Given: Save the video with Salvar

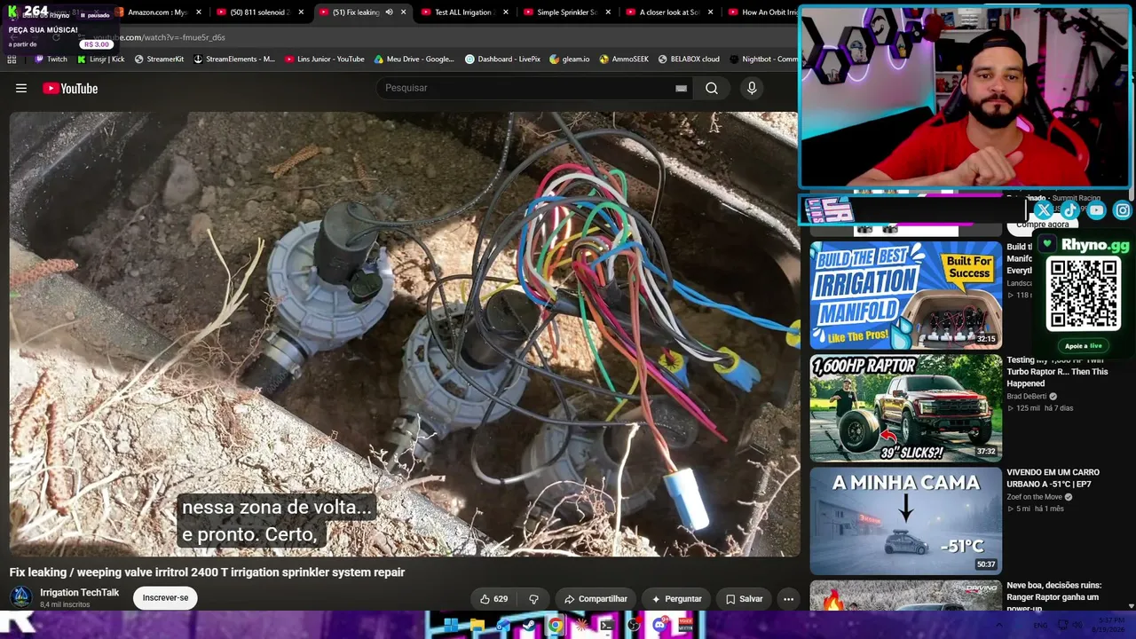Looking at the screenshot, I should [744, 599].
